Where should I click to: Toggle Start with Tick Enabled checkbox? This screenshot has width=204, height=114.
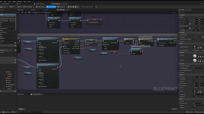[x=193, y=66]
